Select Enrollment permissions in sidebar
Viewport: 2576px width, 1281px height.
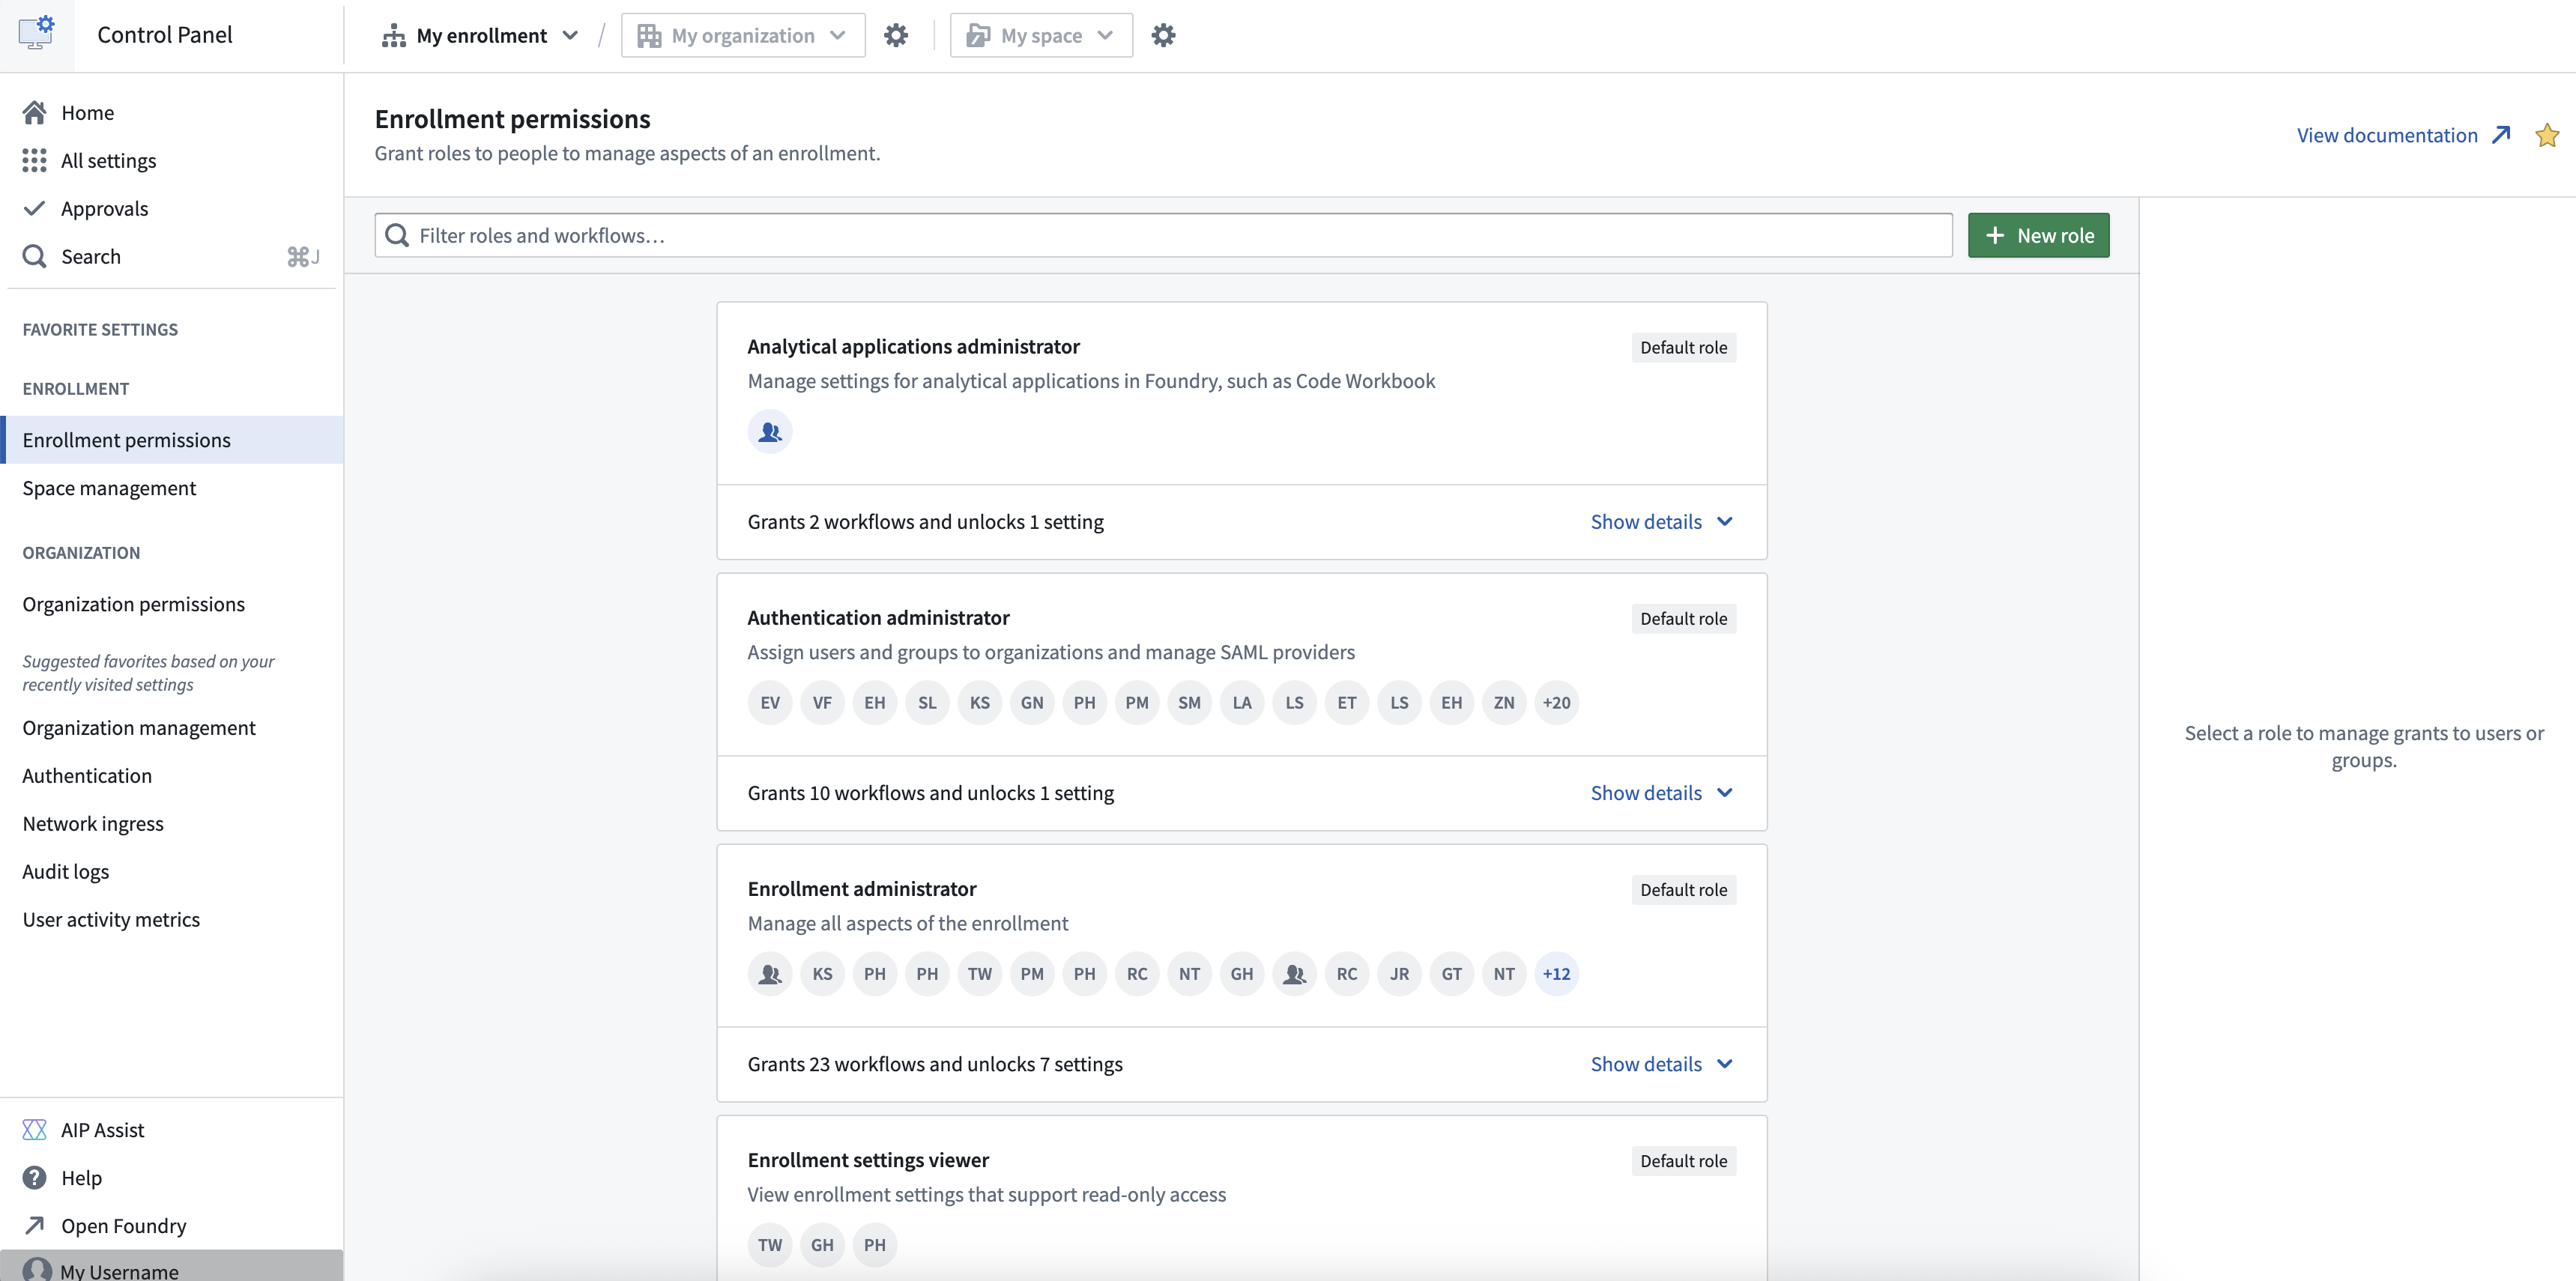coord(172,440)
